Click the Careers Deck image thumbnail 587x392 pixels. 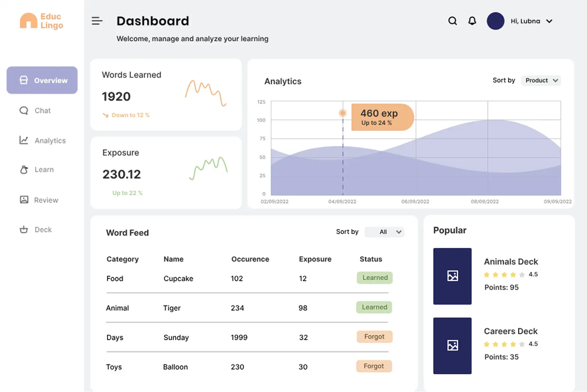(452, 345)
